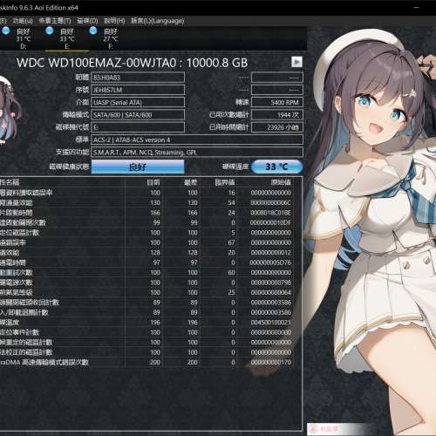Click threshold value 67
The height and width of the screenshot is (436, 436).
tap(231, 242)
